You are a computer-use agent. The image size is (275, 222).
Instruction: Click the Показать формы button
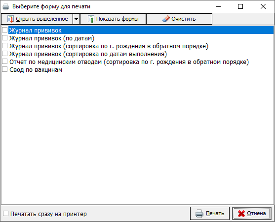pos(113,19)
